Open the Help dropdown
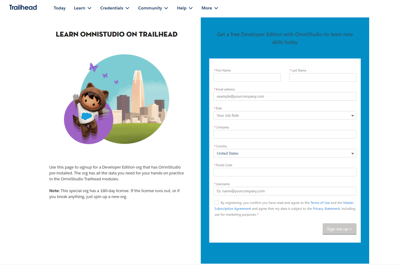This screenshot has height=265, width=402. point(184,8)
